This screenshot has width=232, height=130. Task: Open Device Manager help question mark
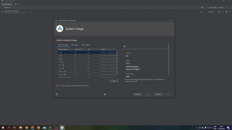click(18, 4)
